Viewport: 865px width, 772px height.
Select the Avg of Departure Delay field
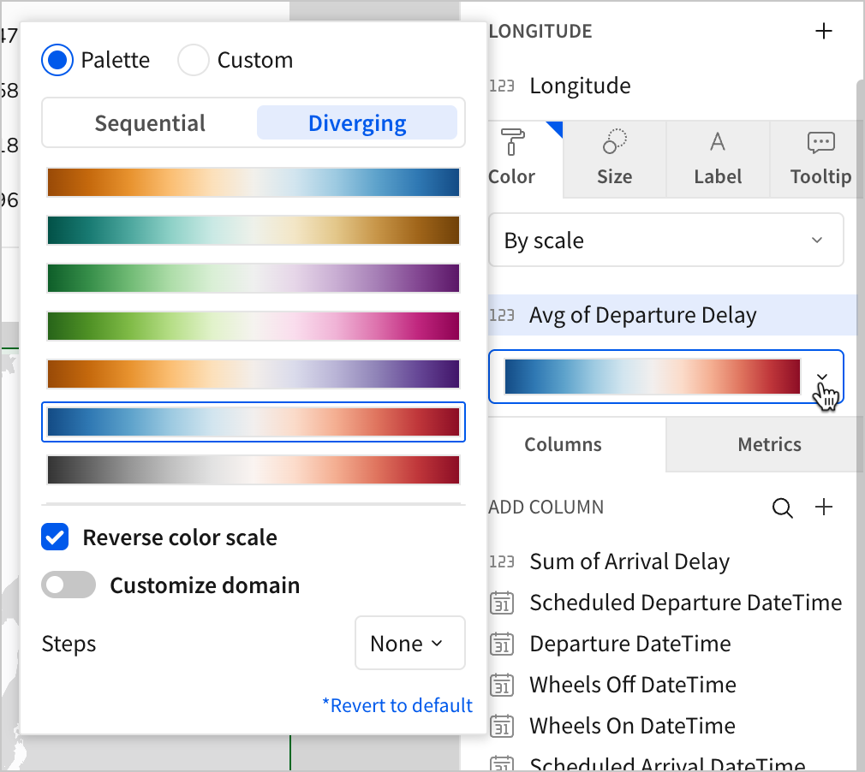tap(642, 315)
